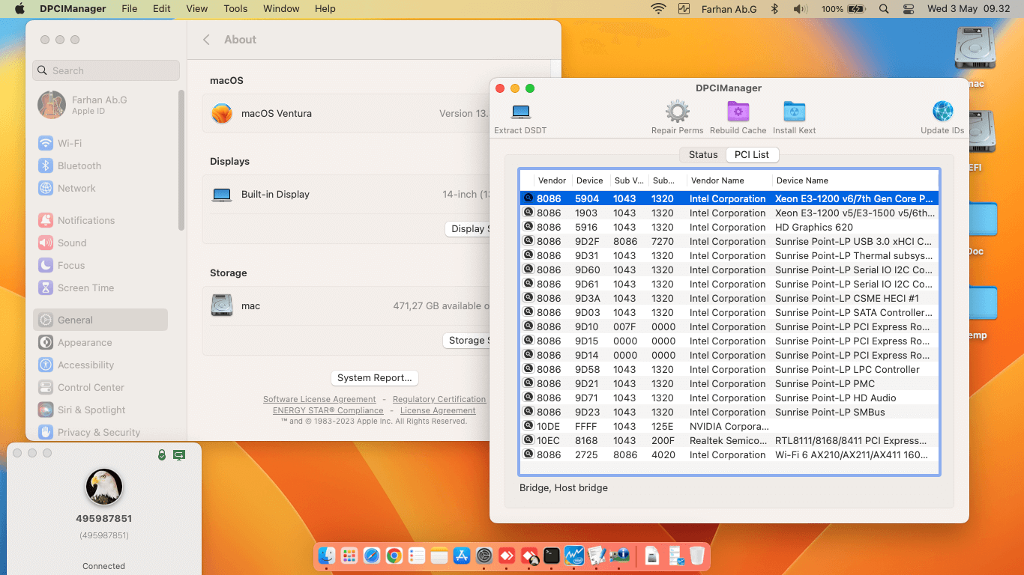Select the HD Graphics 620 row
1024x575 pixels.
pos(813,227)
